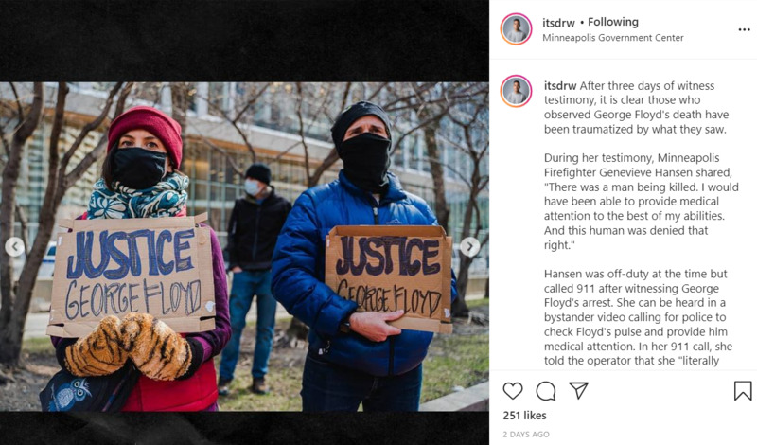Open itsdrw avatar beside the caption
This screenshot has height=445, width=757.
point(516,91)
